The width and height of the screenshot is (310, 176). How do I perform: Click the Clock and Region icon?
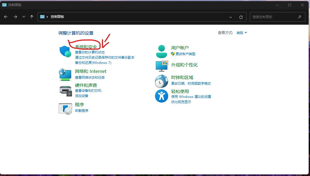(x=161, y=81)
